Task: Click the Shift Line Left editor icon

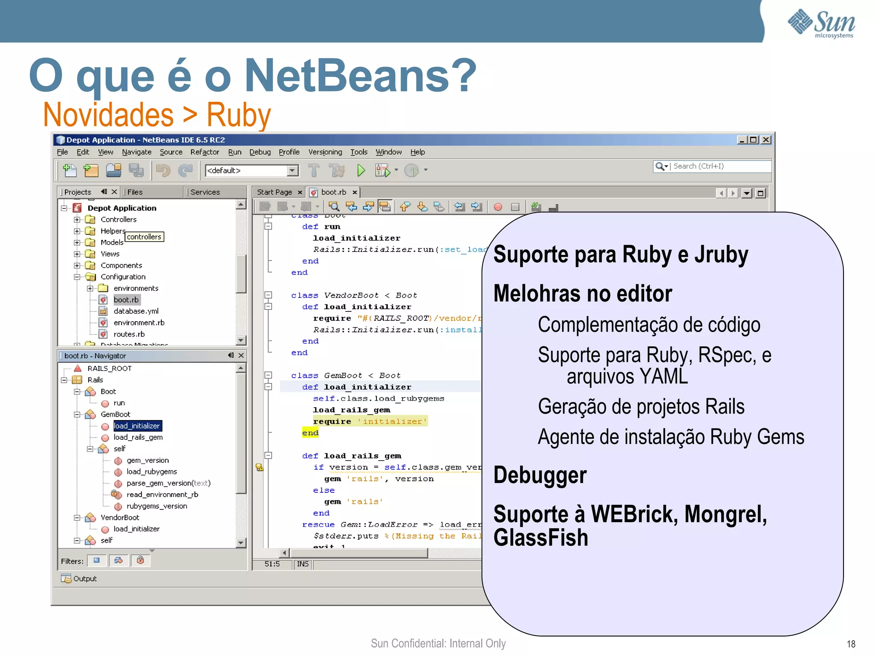Action: tap(460, 207)
